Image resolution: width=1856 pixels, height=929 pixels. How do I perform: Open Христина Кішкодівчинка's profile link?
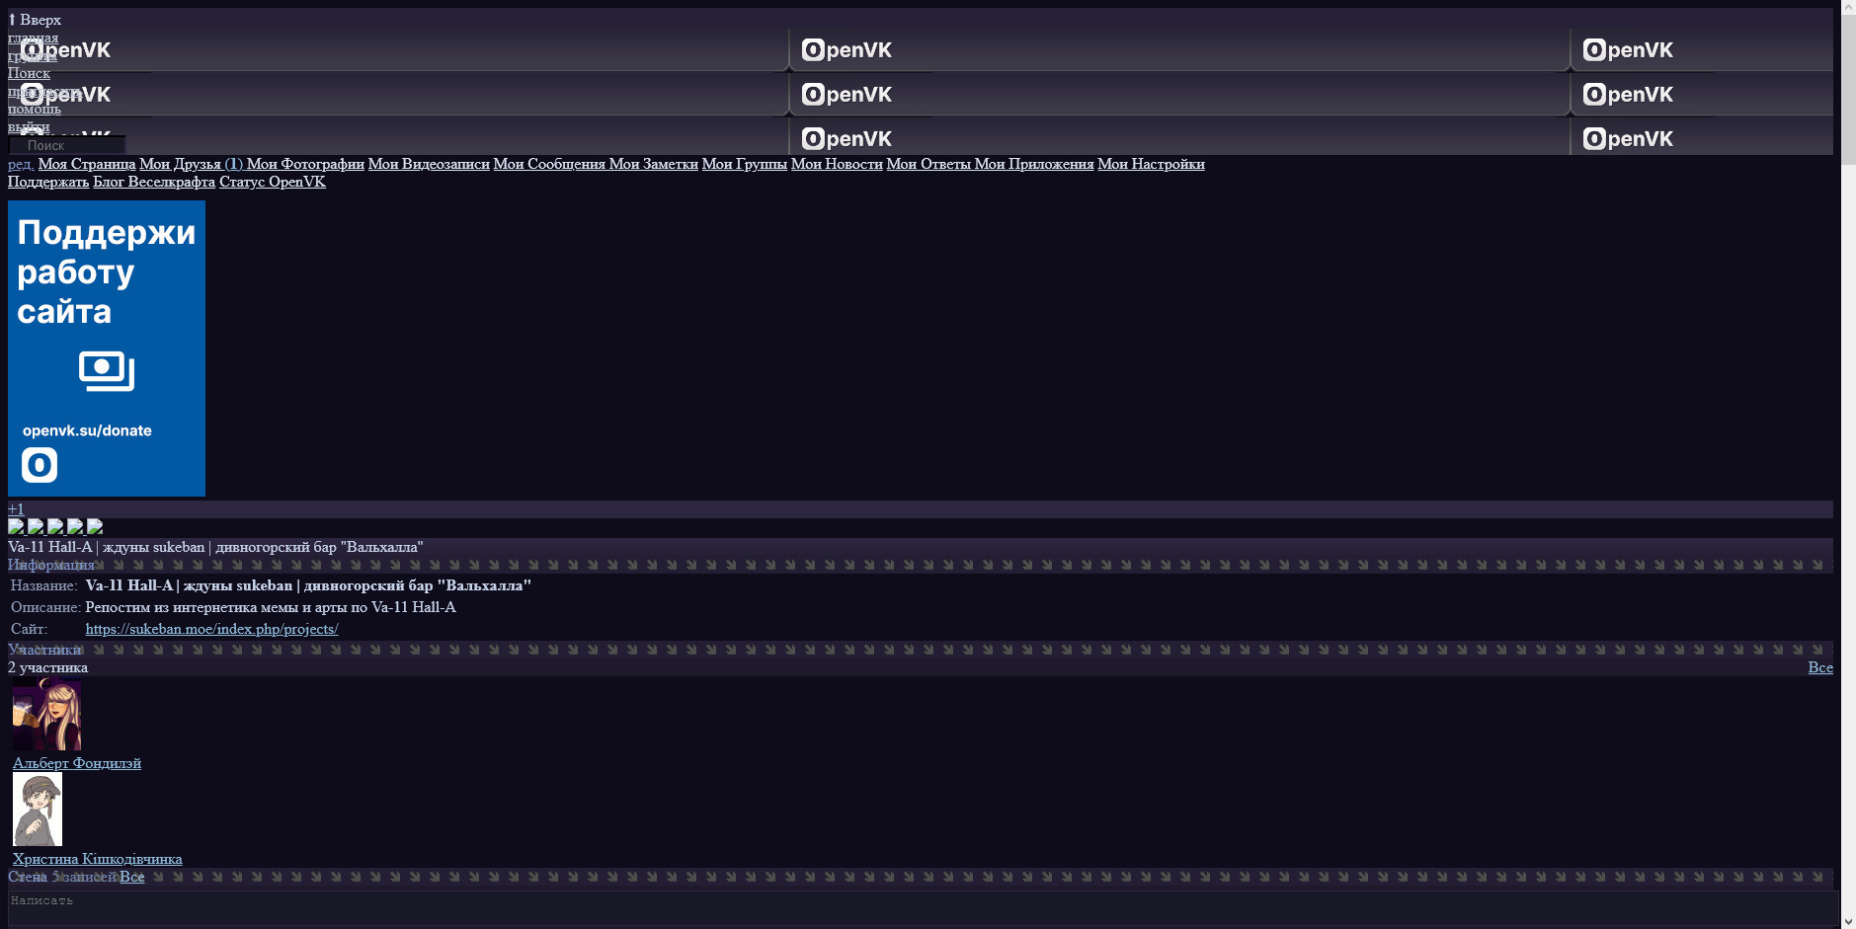pos(98,859)
